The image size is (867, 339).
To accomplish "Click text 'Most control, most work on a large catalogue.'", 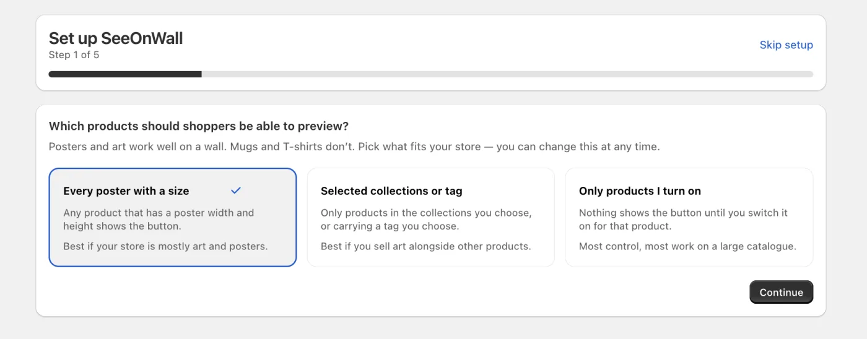I will point(687,246).
